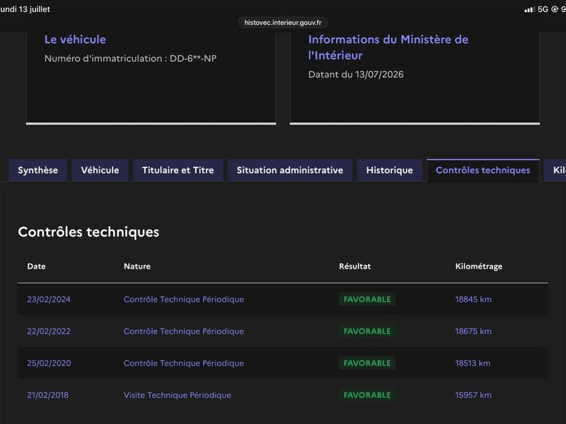Tap the orientation lock status icon

click(555, 9)
